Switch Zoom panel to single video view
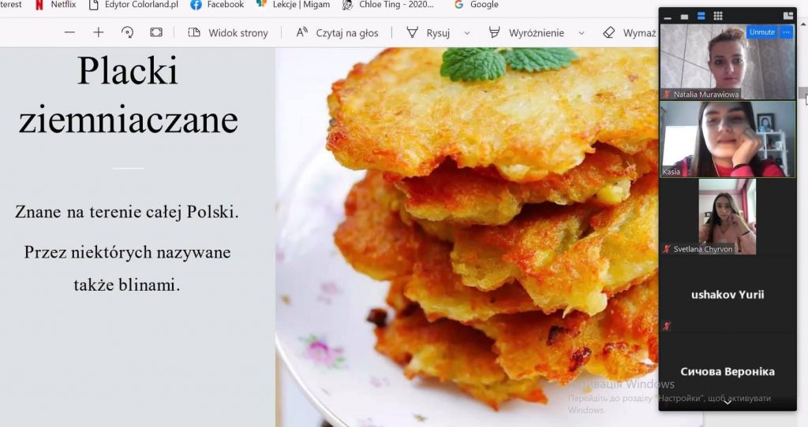The image size is (808, 427). (684, 17)
